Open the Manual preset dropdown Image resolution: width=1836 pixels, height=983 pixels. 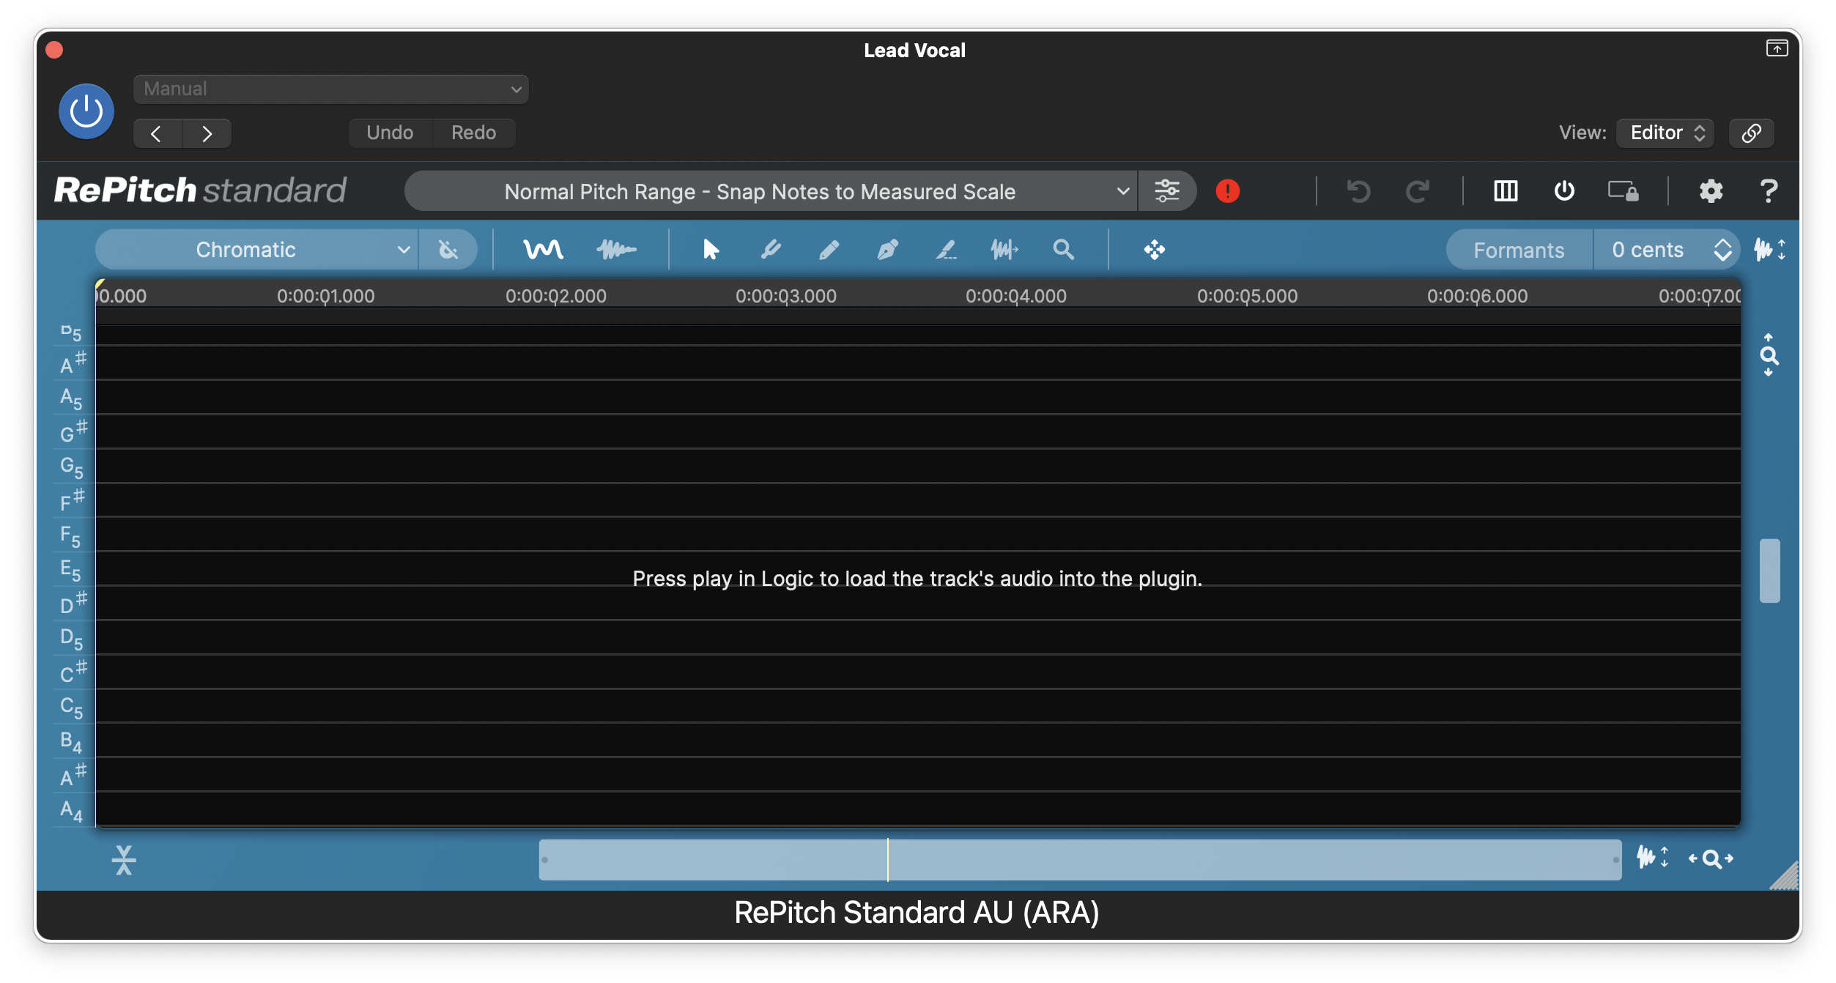click(x=330, y=89)
